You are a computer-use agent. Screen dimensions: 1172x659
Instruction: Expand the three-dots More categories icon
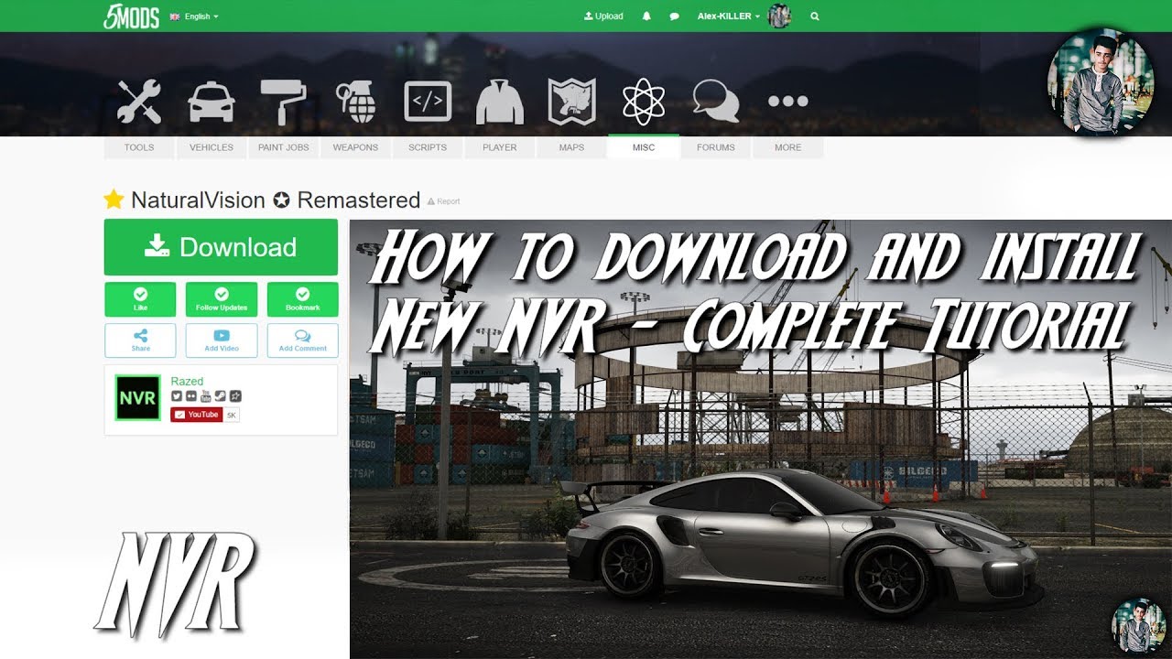(787, 102)
